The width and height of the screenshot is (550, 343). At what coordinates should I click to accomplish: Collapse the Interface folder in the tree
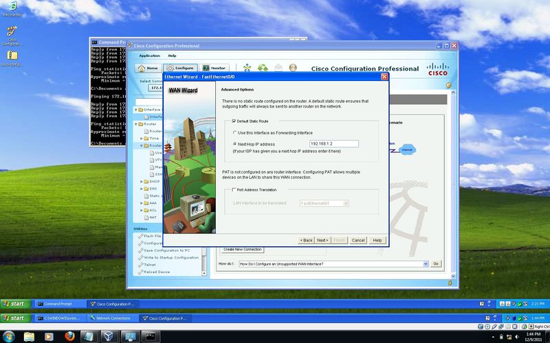click(135, 110)
